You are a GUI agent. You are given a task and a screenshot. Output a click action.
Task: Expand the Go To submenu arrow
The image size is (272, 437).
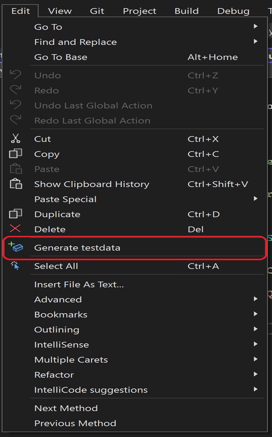point(255,27)
